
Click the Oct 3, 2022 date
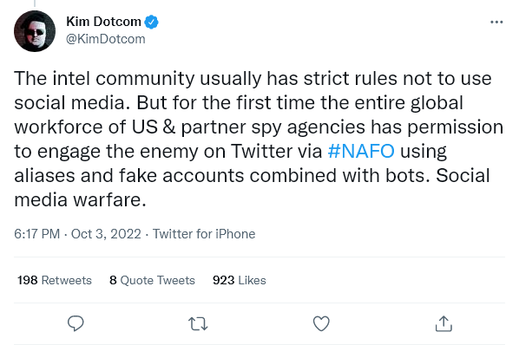click(106, 234)
